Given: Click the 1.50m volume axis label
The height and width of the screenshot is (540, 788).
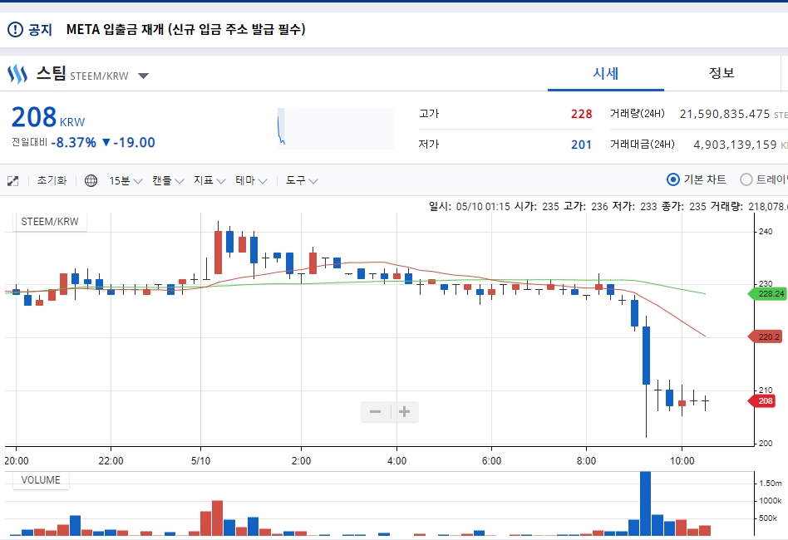Looking at the screenshot, I should point(771,484).
